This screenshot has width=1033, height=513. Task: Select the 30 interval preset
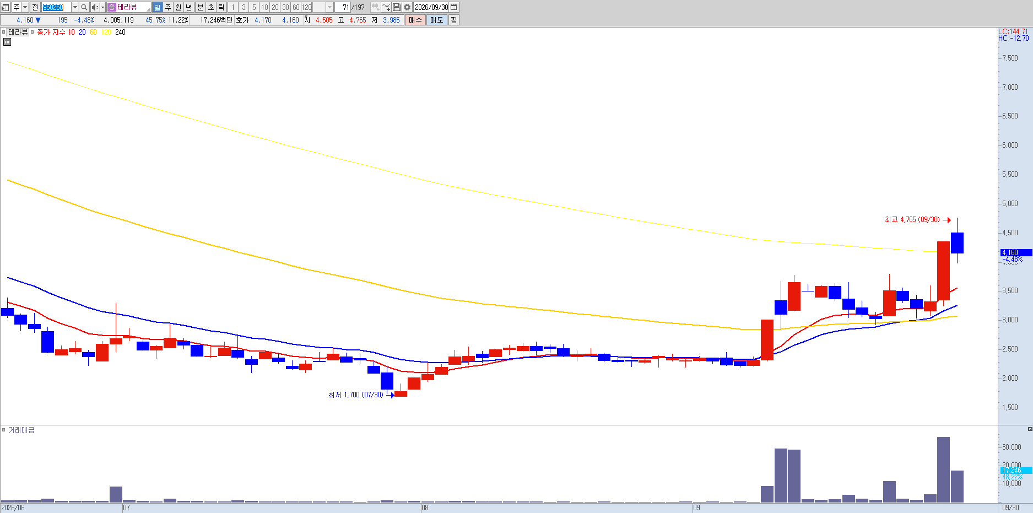[285, 7]
